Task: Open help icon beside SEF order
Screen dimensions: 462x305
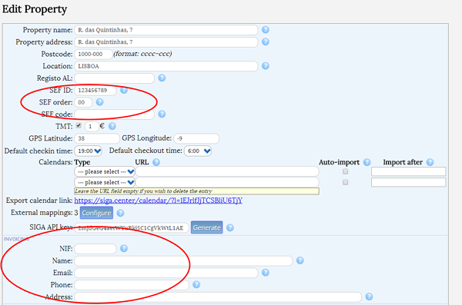Action: tap(100, 102)
